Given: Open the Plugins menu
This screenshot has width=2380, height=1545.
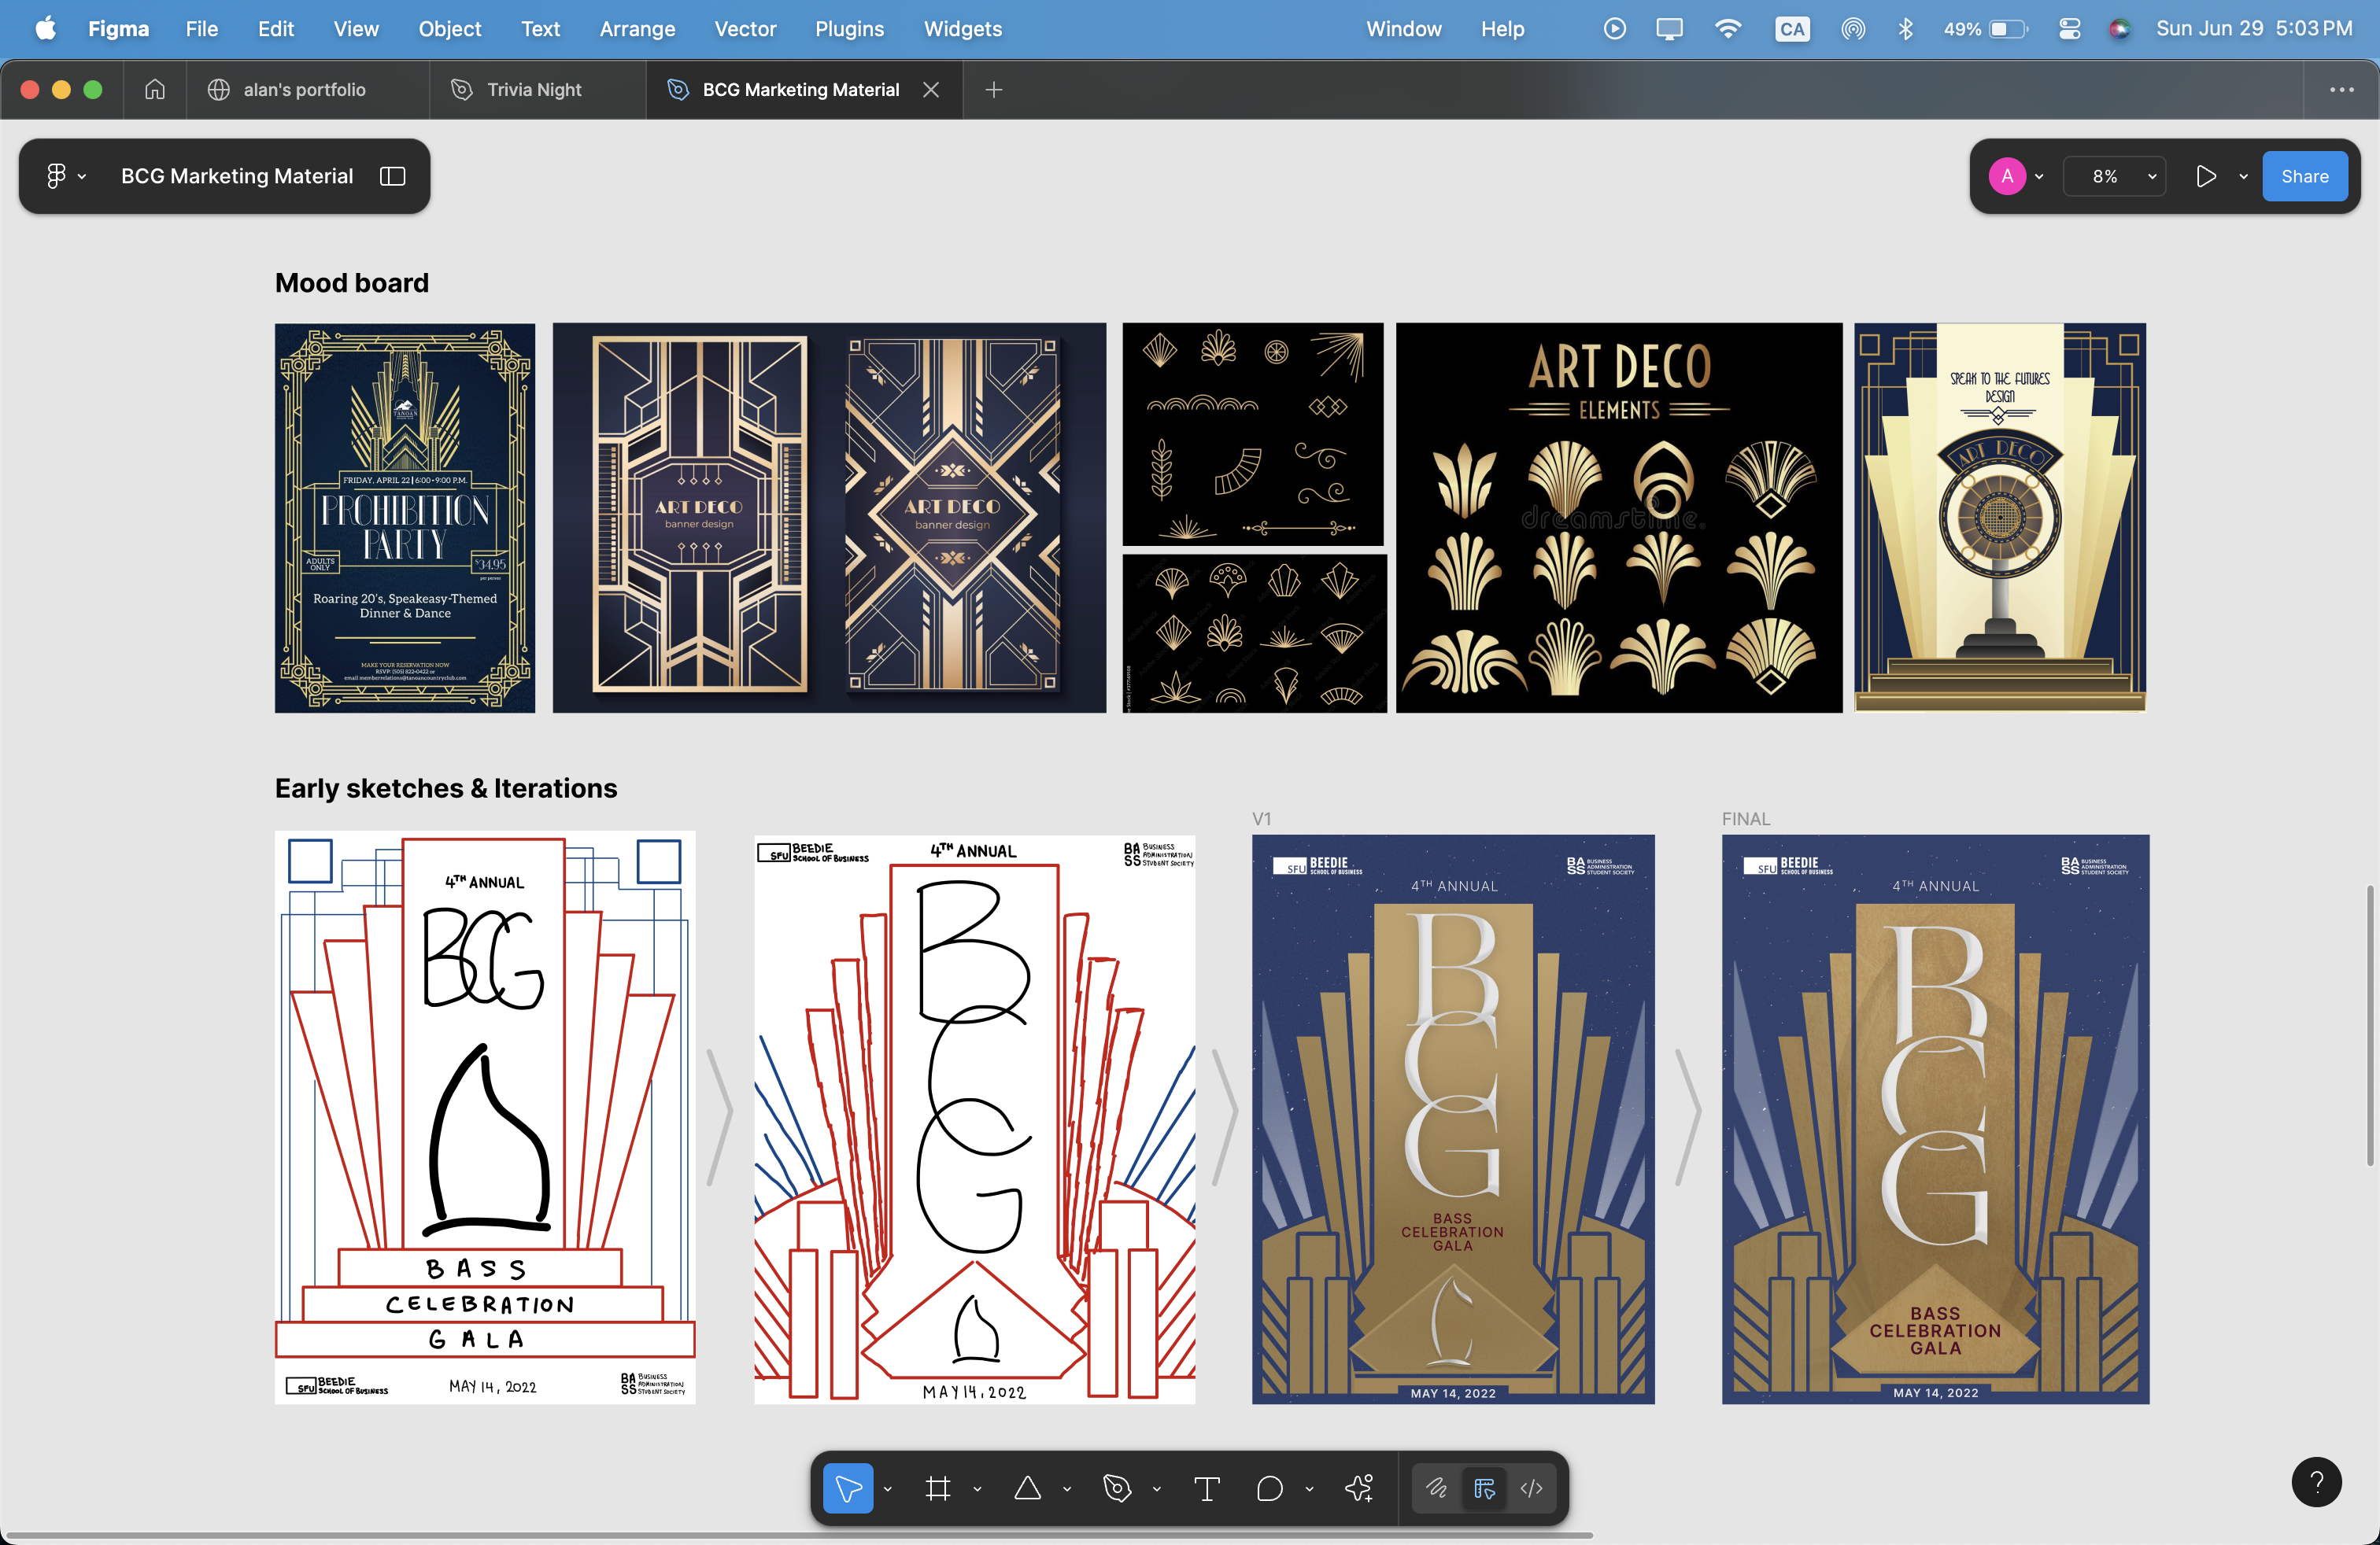Looking at the screenshot, I should [x=849, y=28].
